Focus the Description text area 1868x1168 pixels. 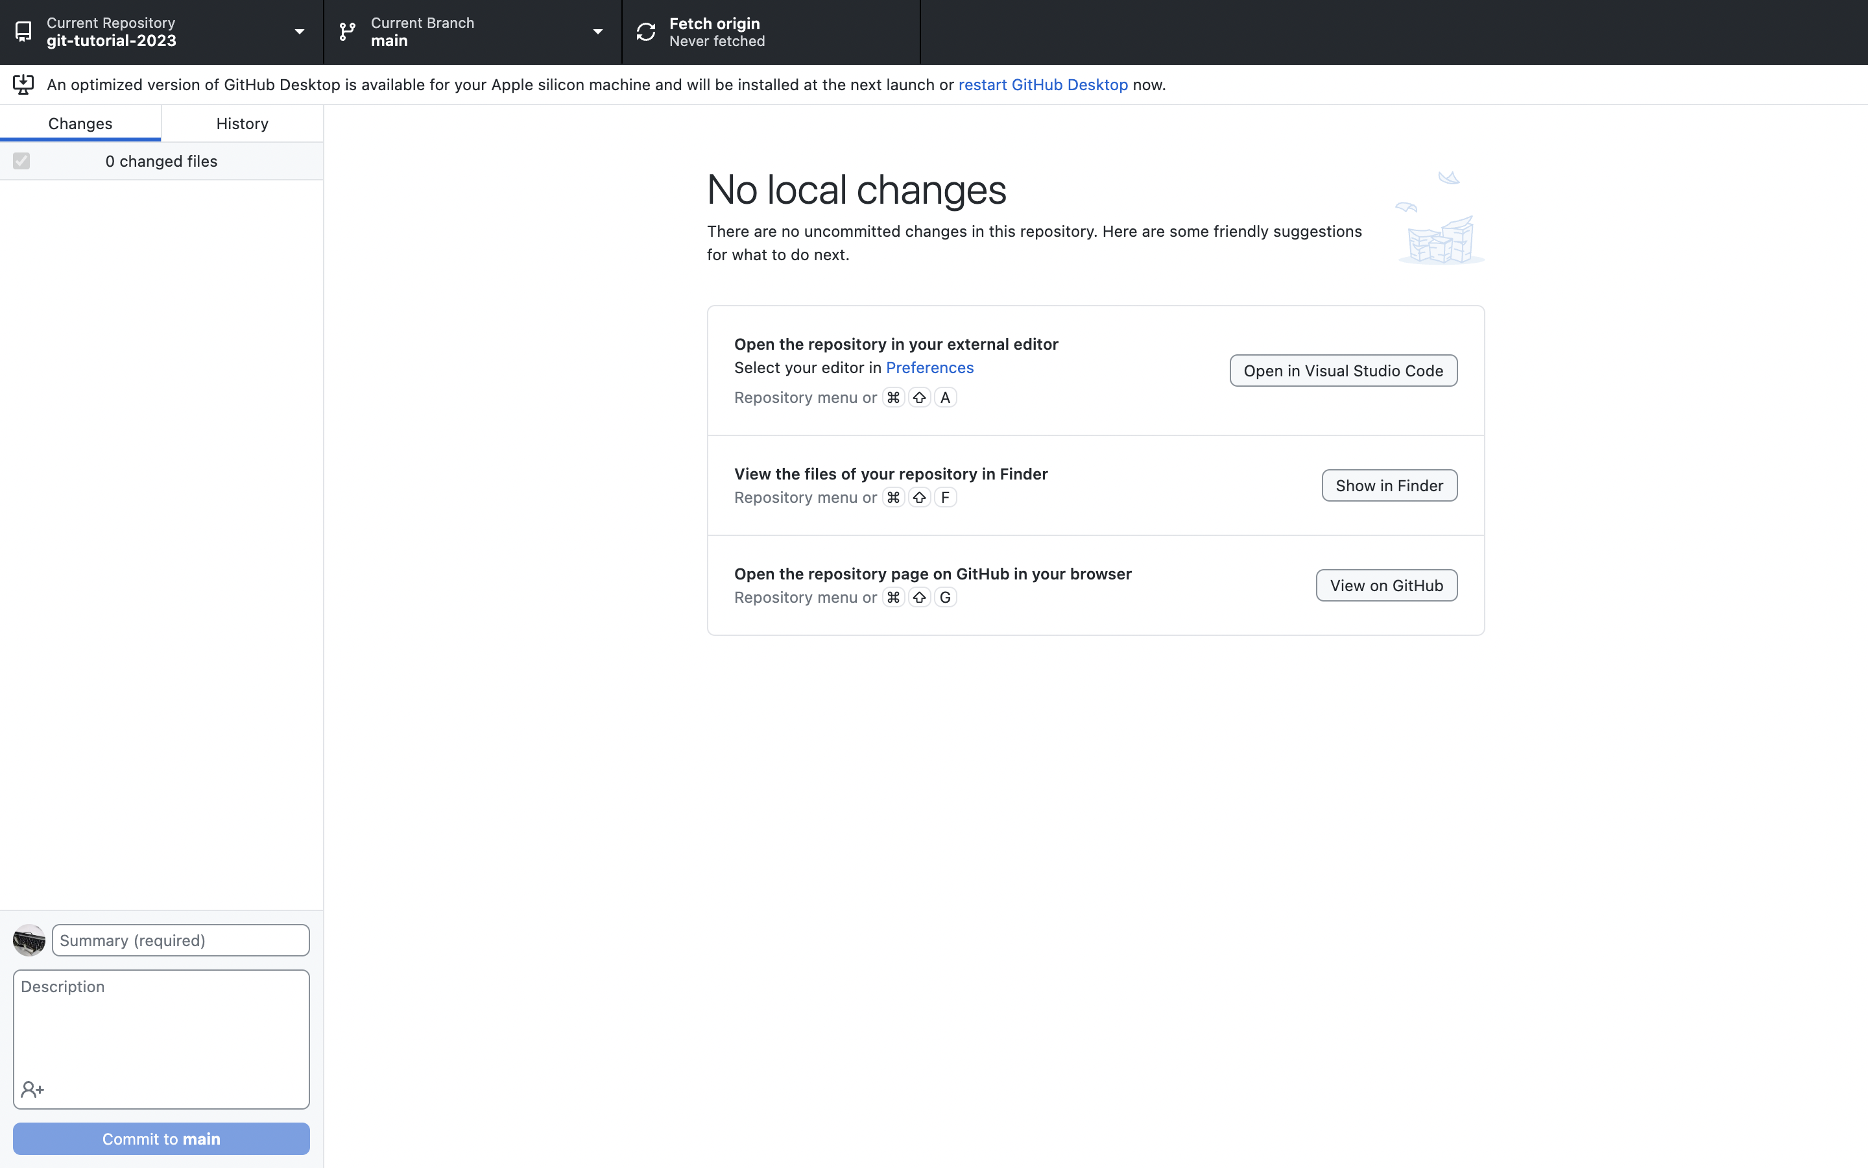click(x=162, y=1027)
